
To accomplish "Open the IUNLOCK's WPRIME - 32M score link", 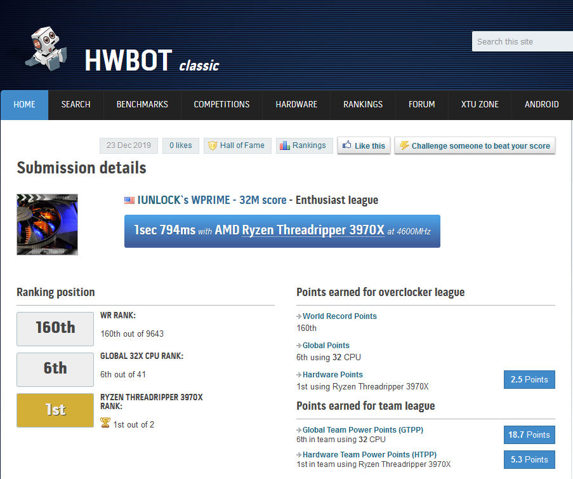I will coord(212,200).
